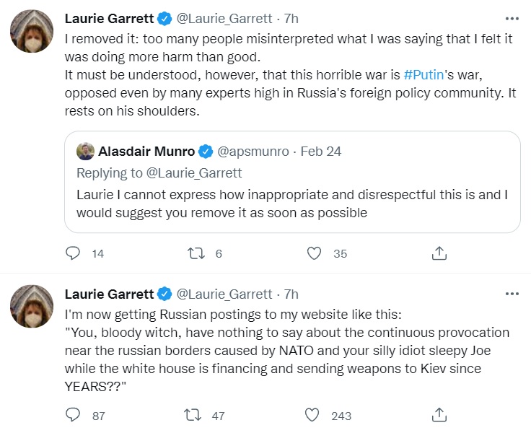Click Laurie Garrett's name on the second tweet
Screen dimensions: 531x433
[x=109, y=294]
